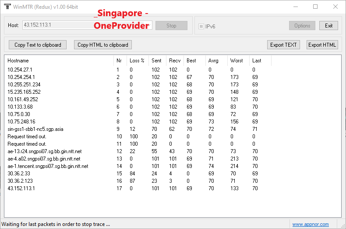This screenshot has width=346, height=229.
Task: Click the Avrg column header
Action: (216, 61)
